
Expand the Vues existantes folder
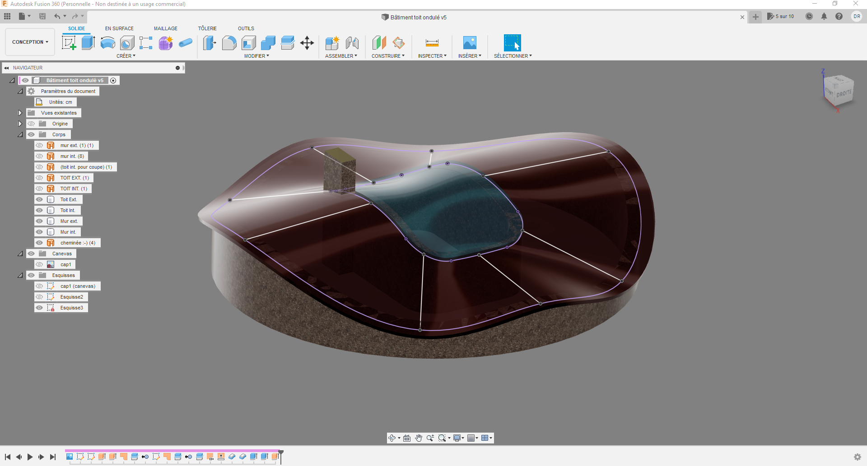[x=20, y=113]
